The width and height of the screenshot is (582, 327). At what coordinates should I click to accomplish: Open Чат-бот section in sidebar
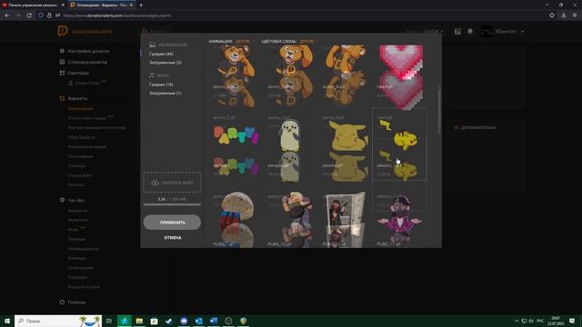point(76,200)
